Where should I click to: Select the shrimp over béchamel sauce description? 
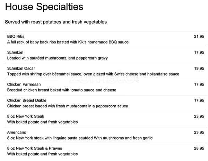tap(93, 74)
